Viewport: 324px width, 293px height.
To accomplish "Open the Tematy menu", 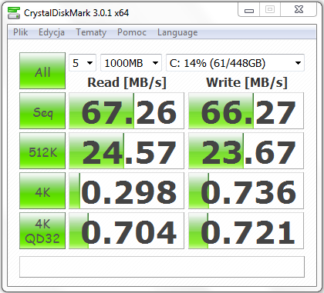I will pyautogui.click(x=91, y=32).
